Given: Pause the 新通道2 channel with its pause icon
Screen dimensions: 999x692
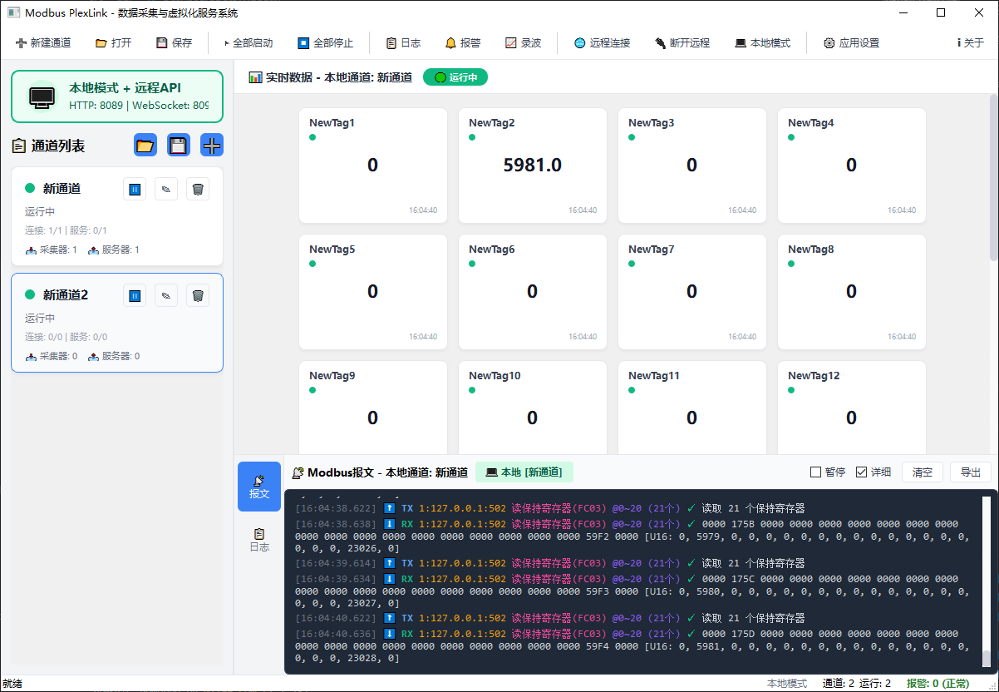Looking at the screenshot, I should pyautogui.click(x=135, y=295).
